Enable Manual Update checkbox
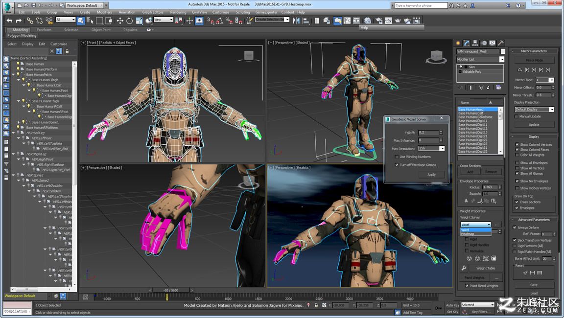This screenshot has height=318, width=564. (516, 116)
